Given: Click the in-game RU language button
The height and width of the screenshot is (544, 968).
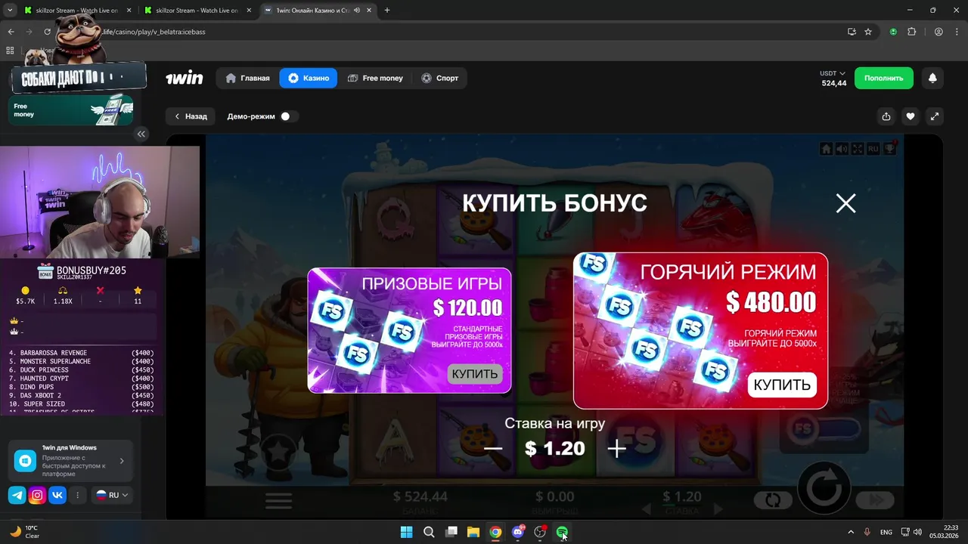Looking at the screenshot, I should (873, 149).
